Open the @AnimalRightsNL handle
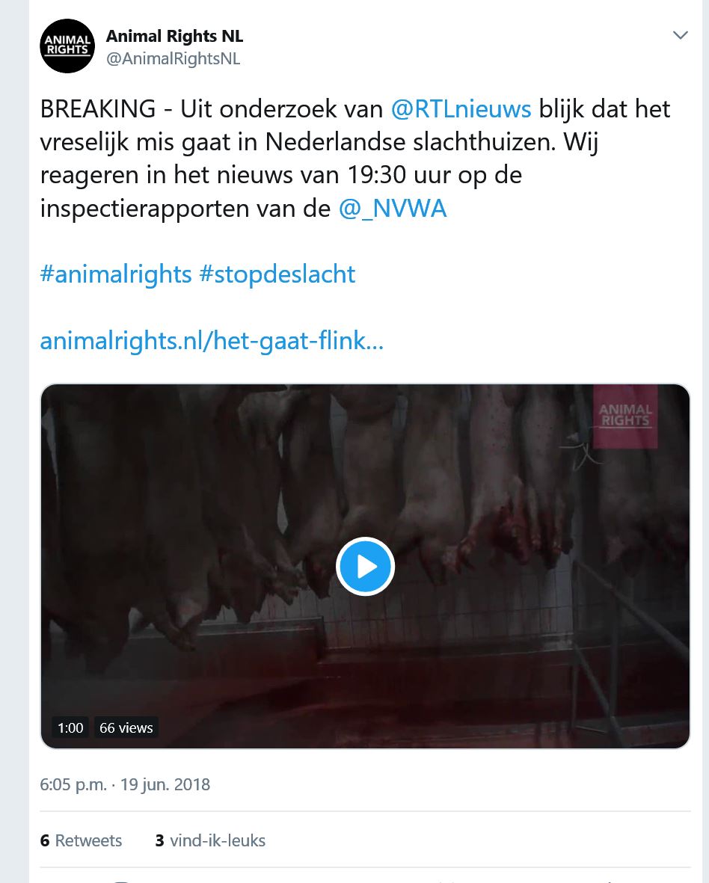Screen dimensions: 709x883 174,58
